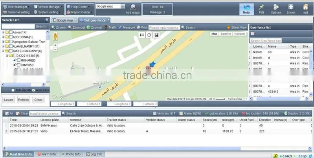Screen dimensions: 314x158
Task: Select the draw circle geo-fence tool
Action: (x=149, y=35)
